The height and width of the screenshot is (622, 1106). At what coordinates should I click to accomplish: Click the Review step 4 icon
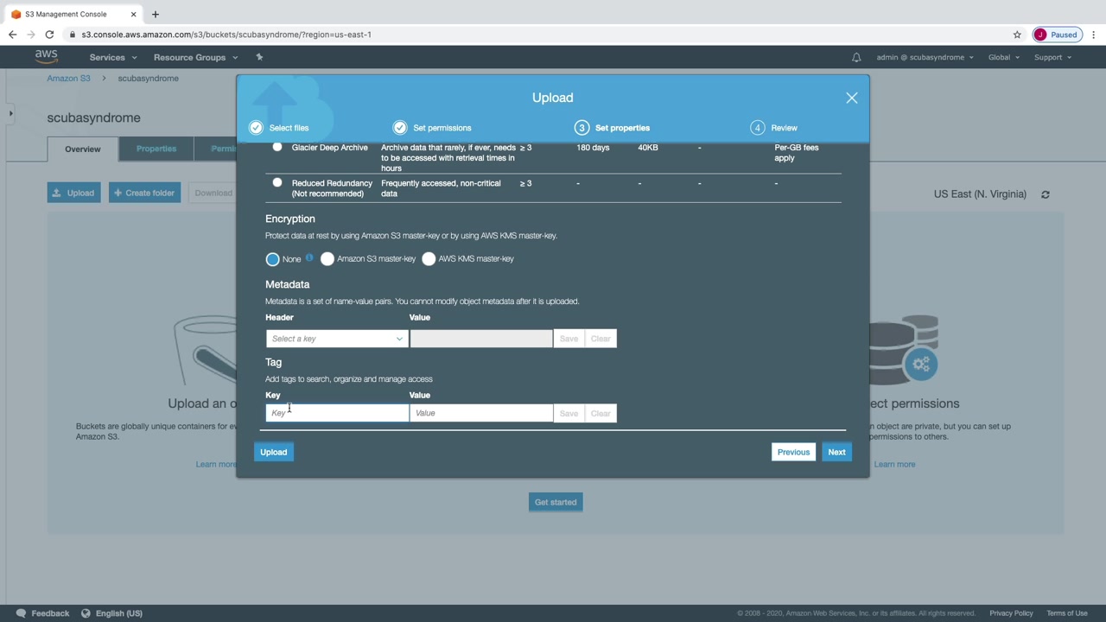coord(758,128)
